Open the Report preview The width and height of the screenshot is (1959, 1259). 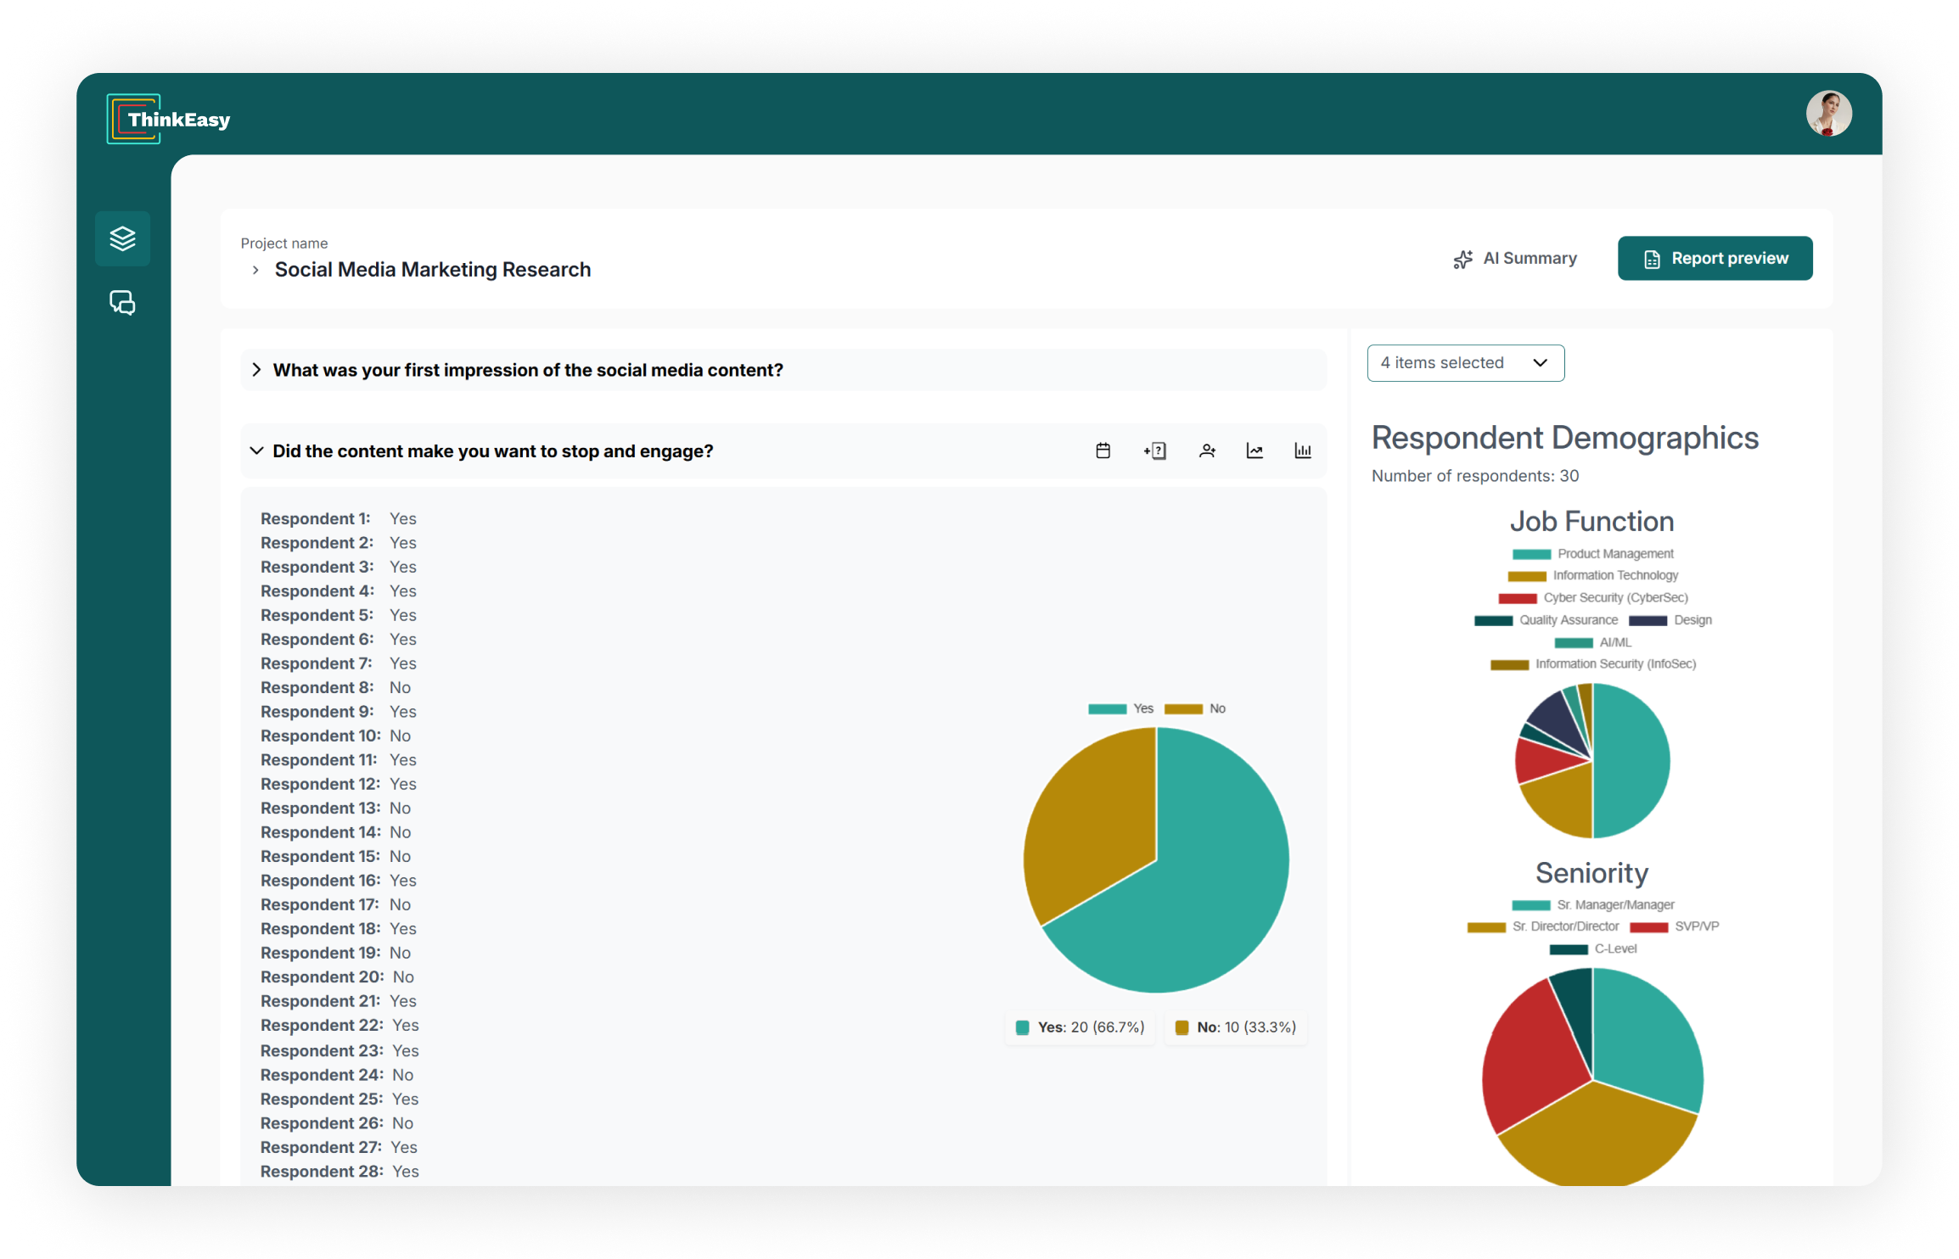click(1715, 259)
